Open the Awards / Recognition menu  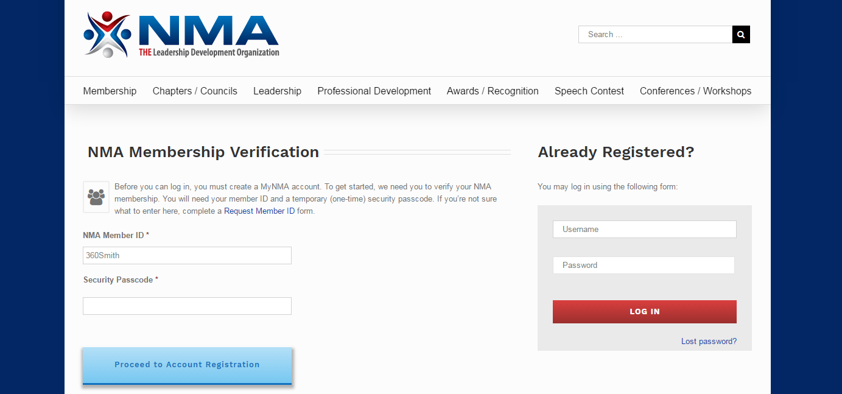point(493,91)
